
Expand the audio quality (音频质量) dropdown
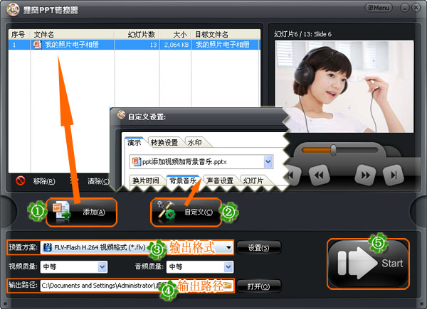[x=228, y=266]
